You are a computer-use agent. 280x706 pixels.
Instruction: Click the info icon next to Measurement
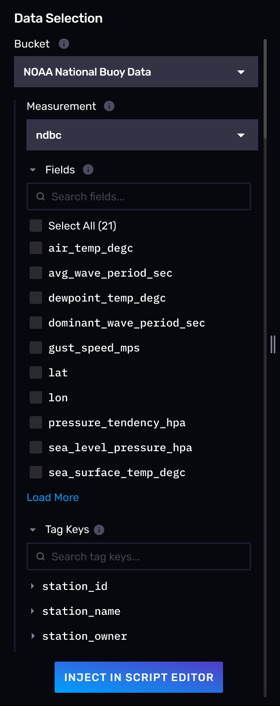click(109, 106)
